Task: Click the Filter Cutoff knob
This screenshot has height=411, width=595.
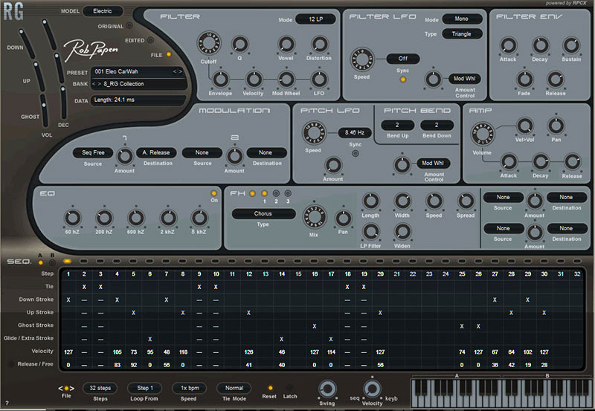Action: (209, 45)
